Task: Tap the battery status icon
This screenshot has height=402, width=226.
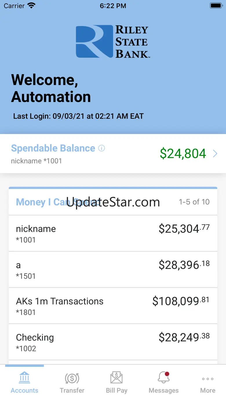Action: pyautogui.click(x=216, y=6)
